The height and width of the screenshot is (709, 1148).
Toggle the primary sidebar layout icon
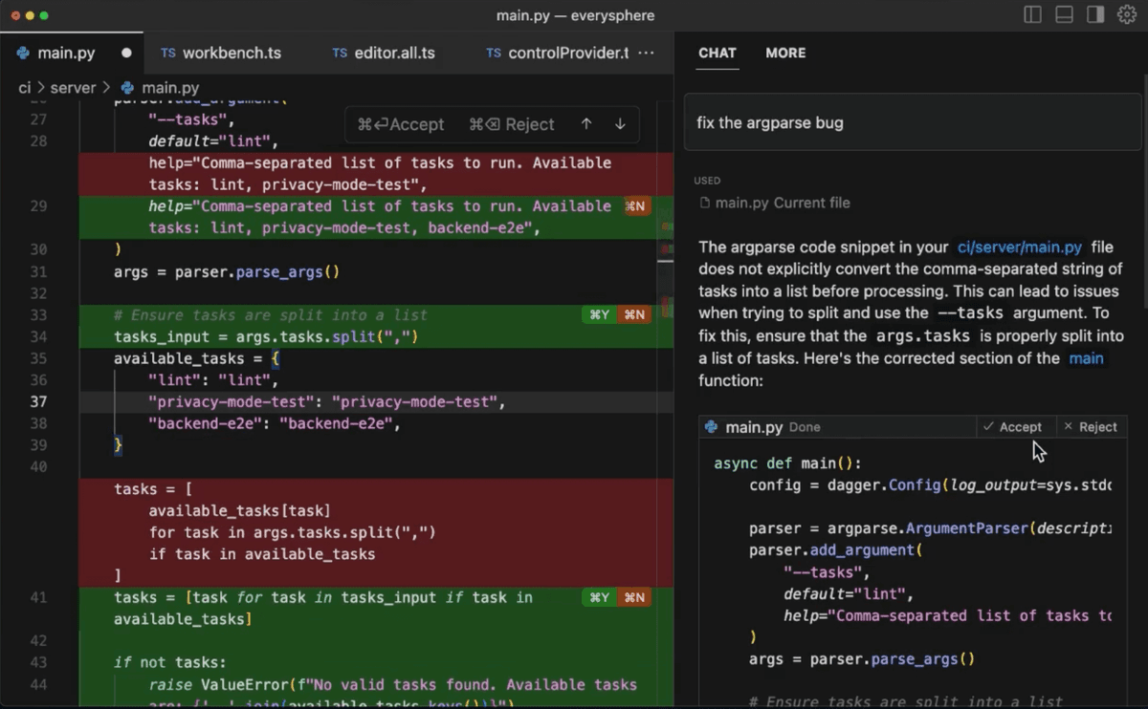click(1032, 15)
